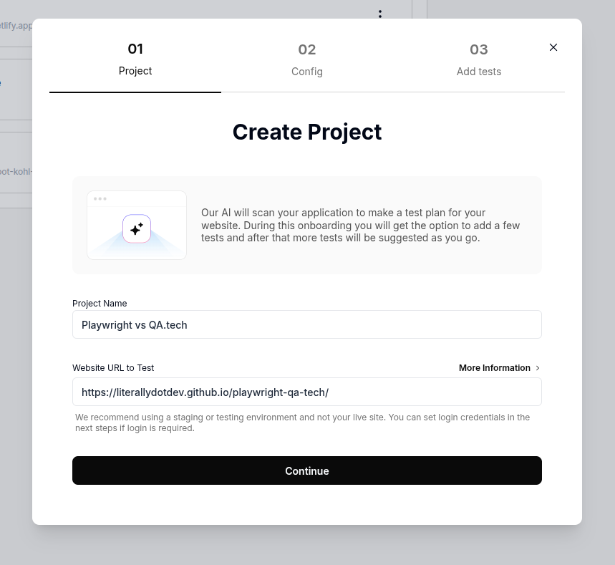The height and width of the screenshot is (565, 615).
Task: Click the staging environment recommendation note
Action: [x=303, y=422]
